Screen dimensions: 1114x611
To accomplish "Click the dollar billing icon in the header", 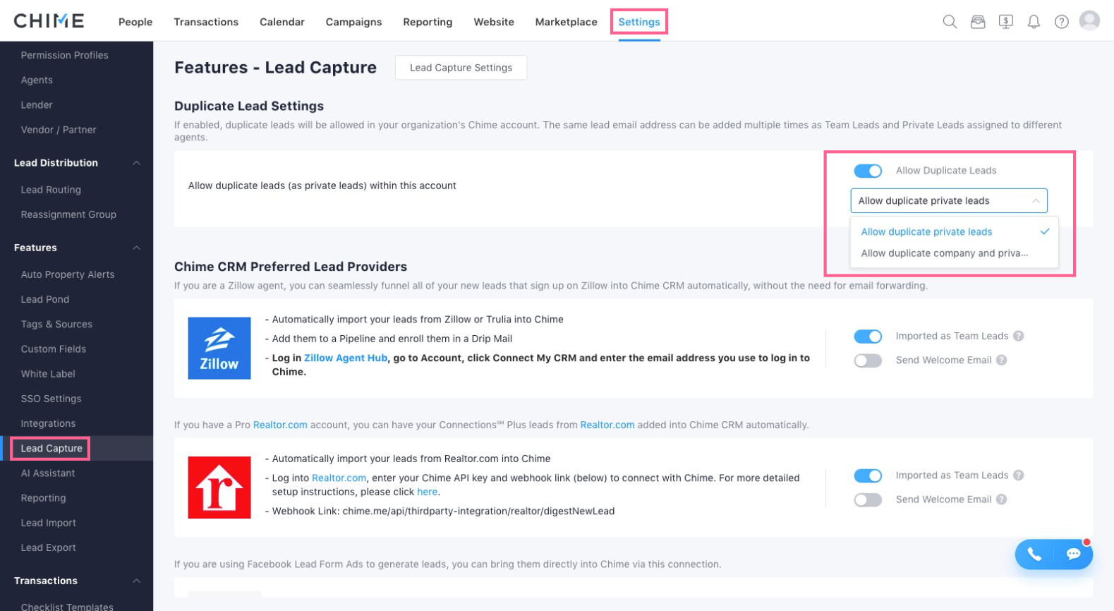I will pyautogui.click(x=1006, y=22).
